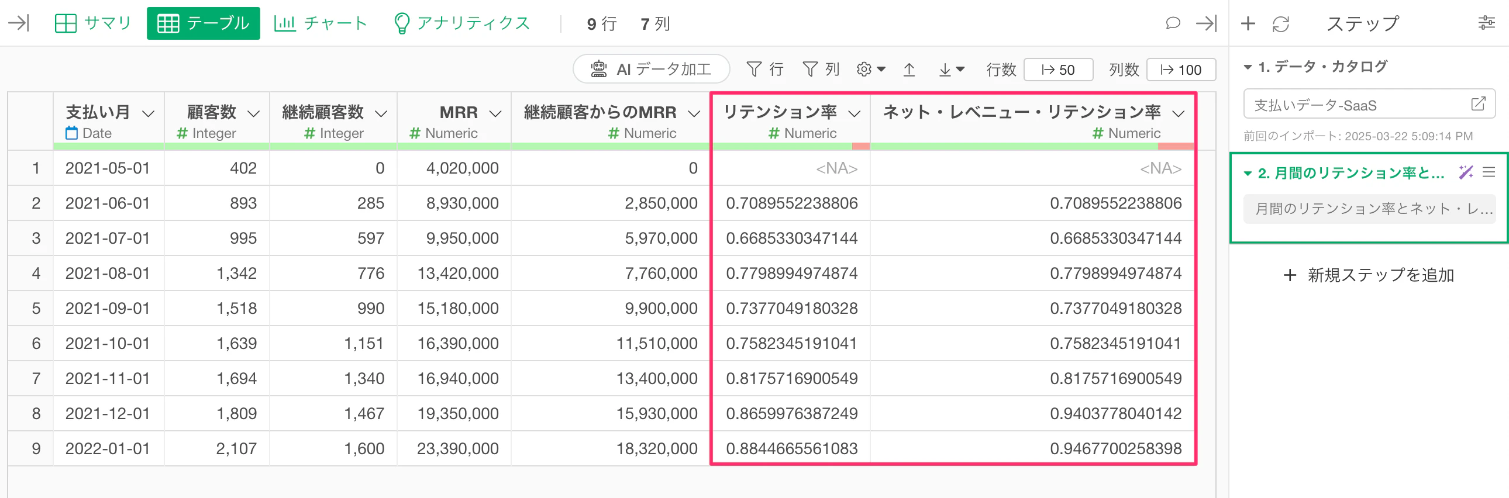
Task: Collapse the steps panel arrow beside the comment icon
Action: 1206,23
